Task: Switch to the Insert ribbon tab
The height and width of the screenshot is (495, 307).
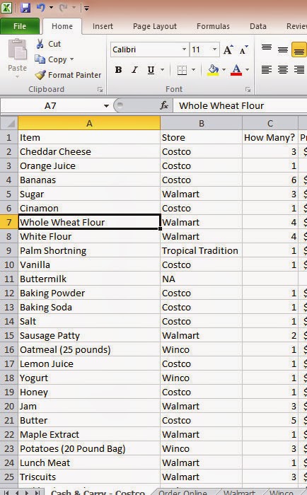Action: pyautogui.click(x=103, y=27)
